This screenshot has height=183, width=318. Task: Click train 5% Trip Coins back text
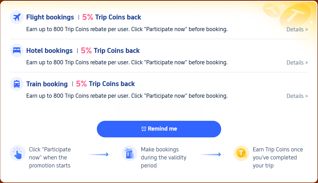tap(105, 84)
